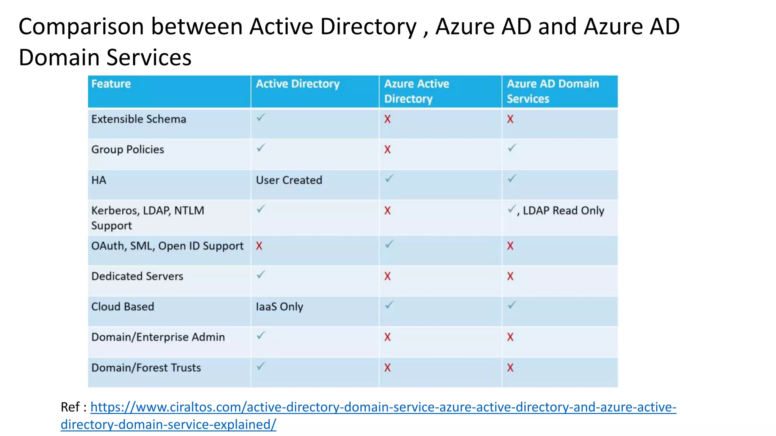Click the 'IaaS Only' cell
This screenshot has height=436, width=776.
tap(280, 307)
